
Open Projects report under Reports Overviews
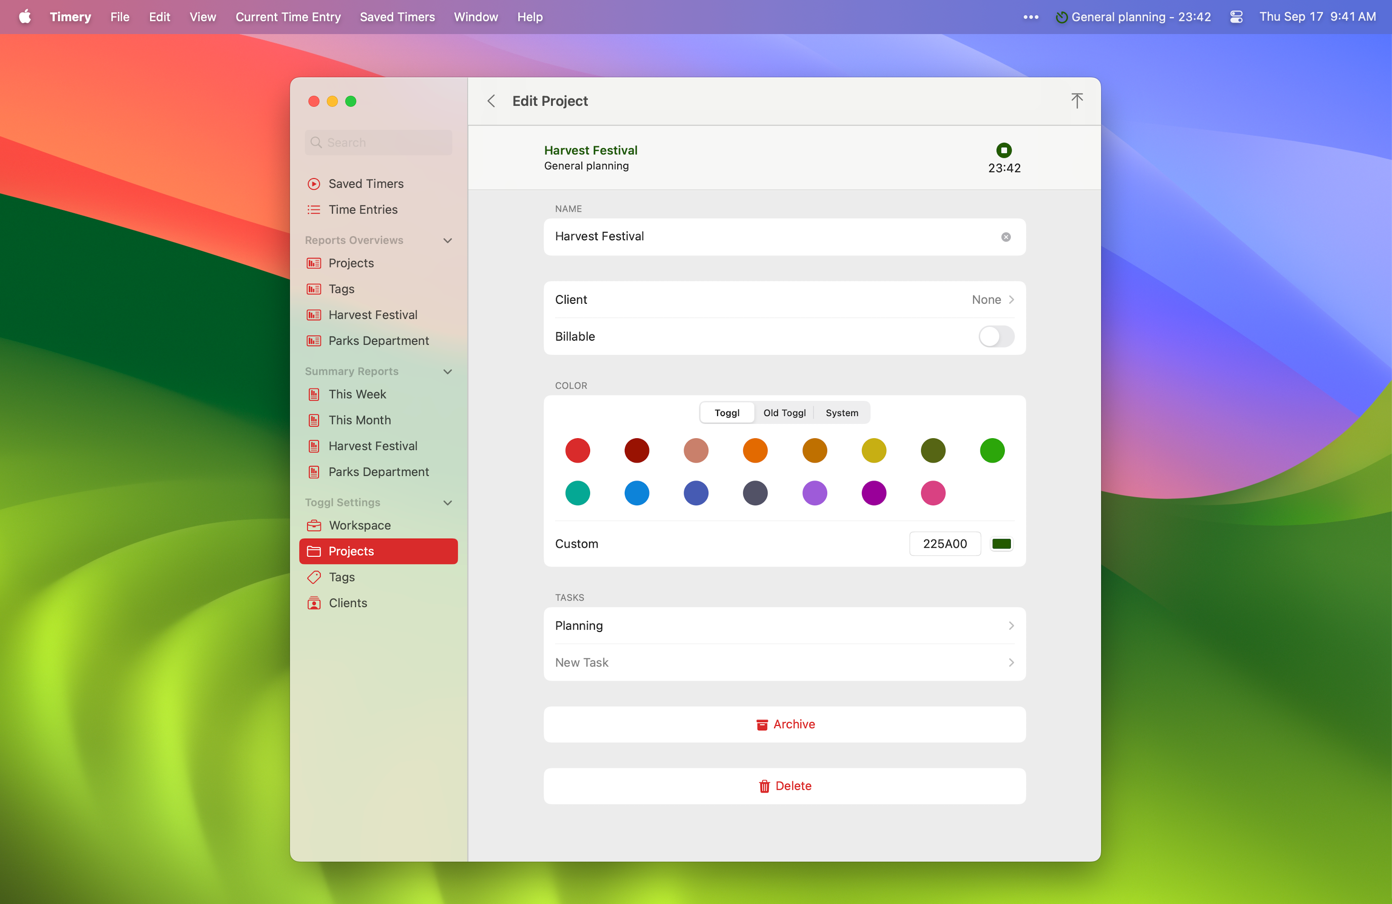(x=378, y=263)
